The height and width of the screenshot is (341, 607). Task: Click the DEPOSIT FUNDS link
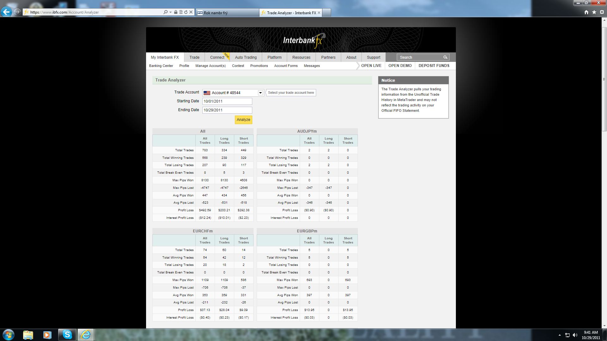tap(434, 66)
